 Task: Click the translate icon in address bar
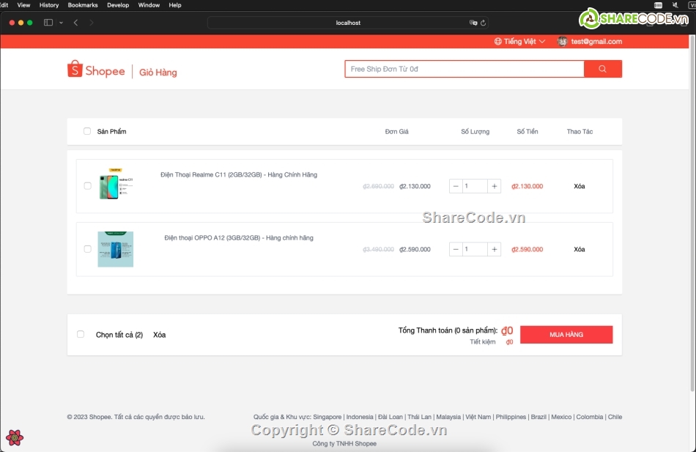[473, 23]
